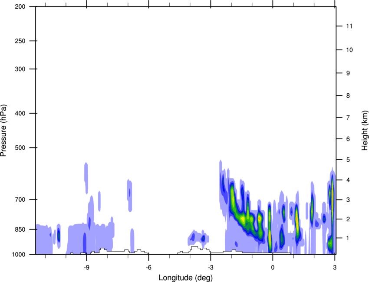Pick the 11 km height label

pos(349,26)
